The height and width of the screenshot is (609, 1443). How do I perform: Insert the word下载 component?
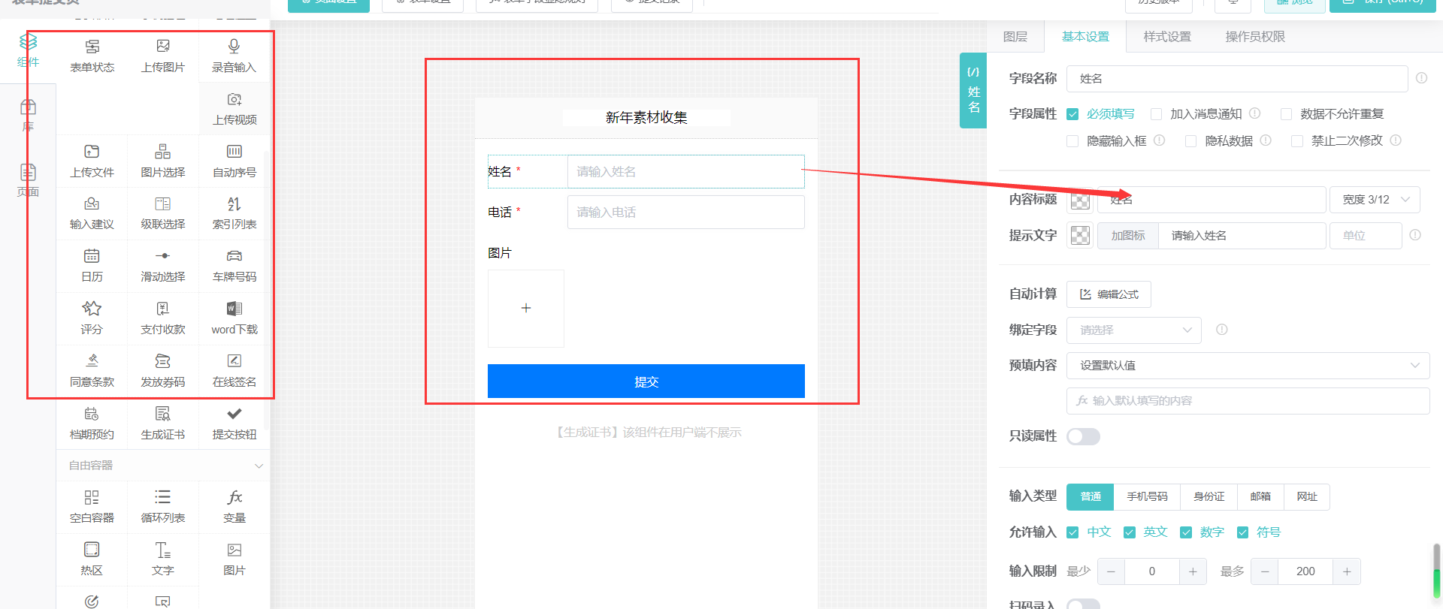tap(234, 318)
